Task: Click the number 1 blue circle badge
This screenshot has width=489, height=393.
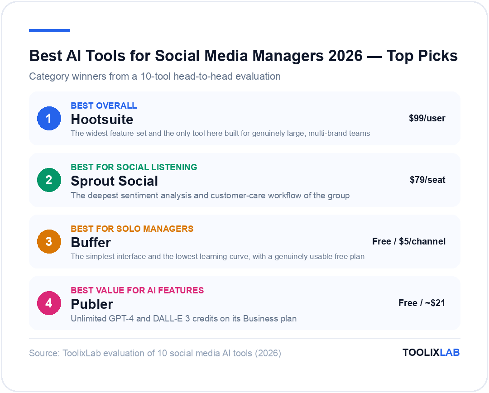Action: click(x=49, y=118)
